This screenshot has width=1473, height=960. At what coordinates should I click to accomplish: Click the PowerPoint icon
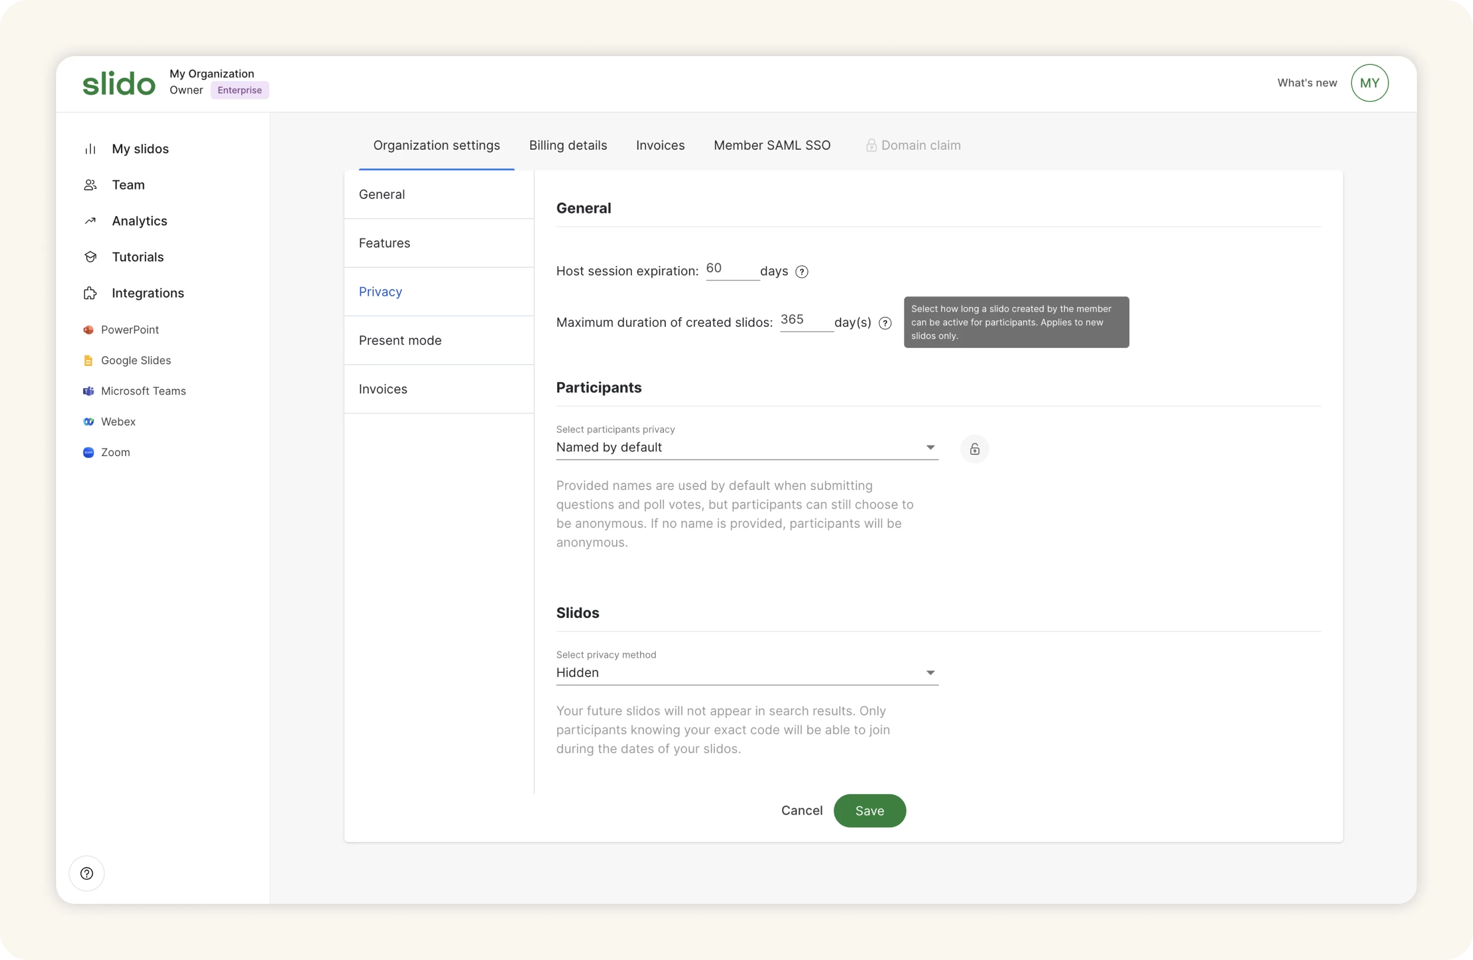[88, 330]
